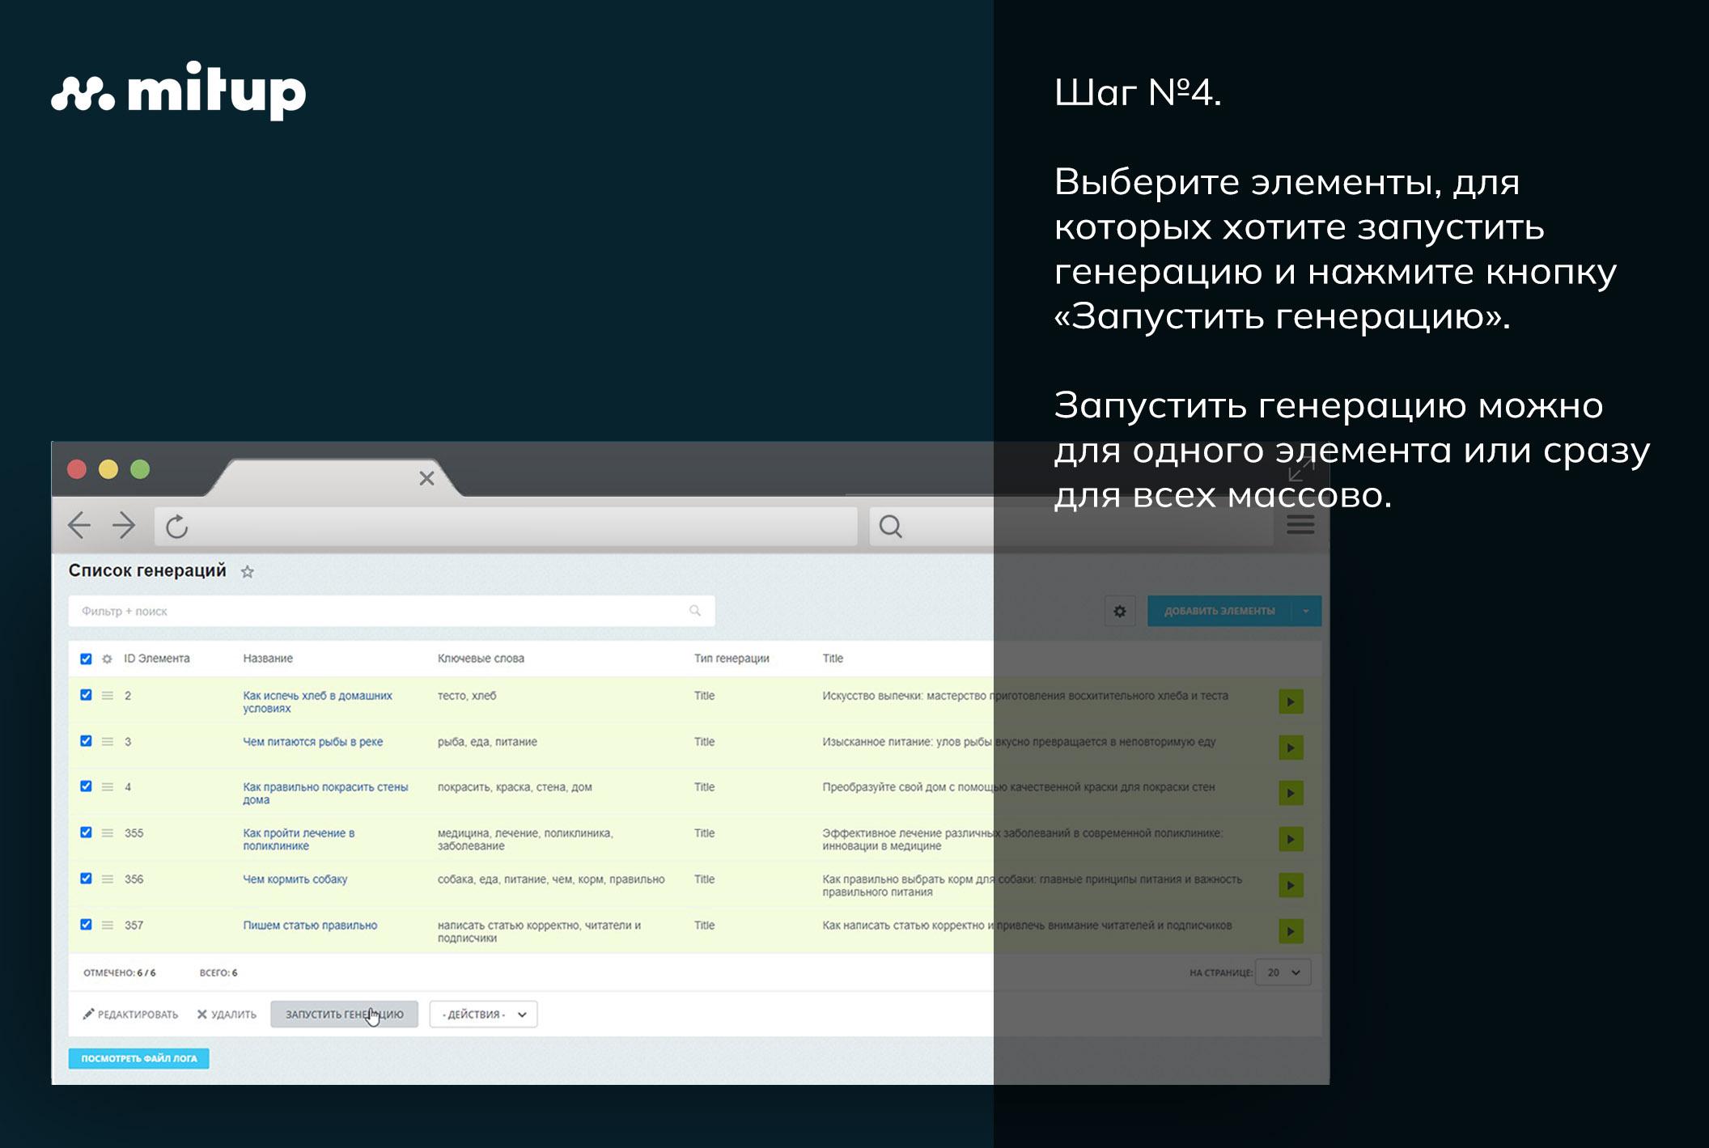Screen dimensions: 1709x1148
Task: Sort by Ключевые слова column header
Action: tap(481, 659)
